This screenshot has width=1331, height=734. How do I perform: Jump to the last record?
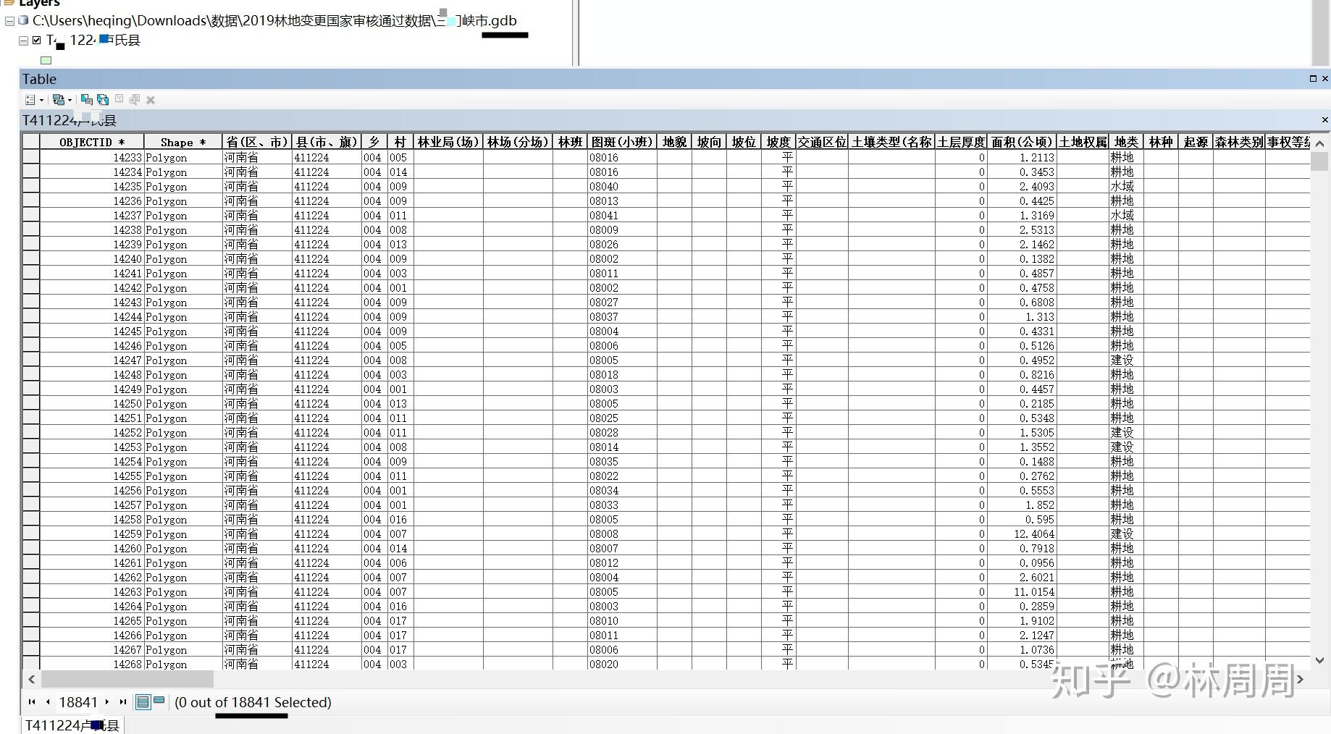tap(122, 701)
